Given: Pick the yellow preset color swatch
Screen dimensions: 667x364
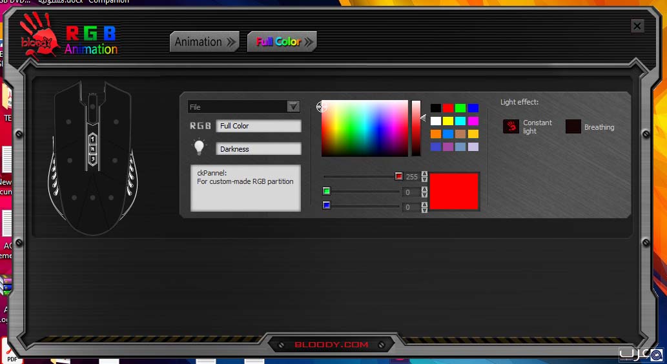Looking at the screenshot, I should (x=448, y=121).
